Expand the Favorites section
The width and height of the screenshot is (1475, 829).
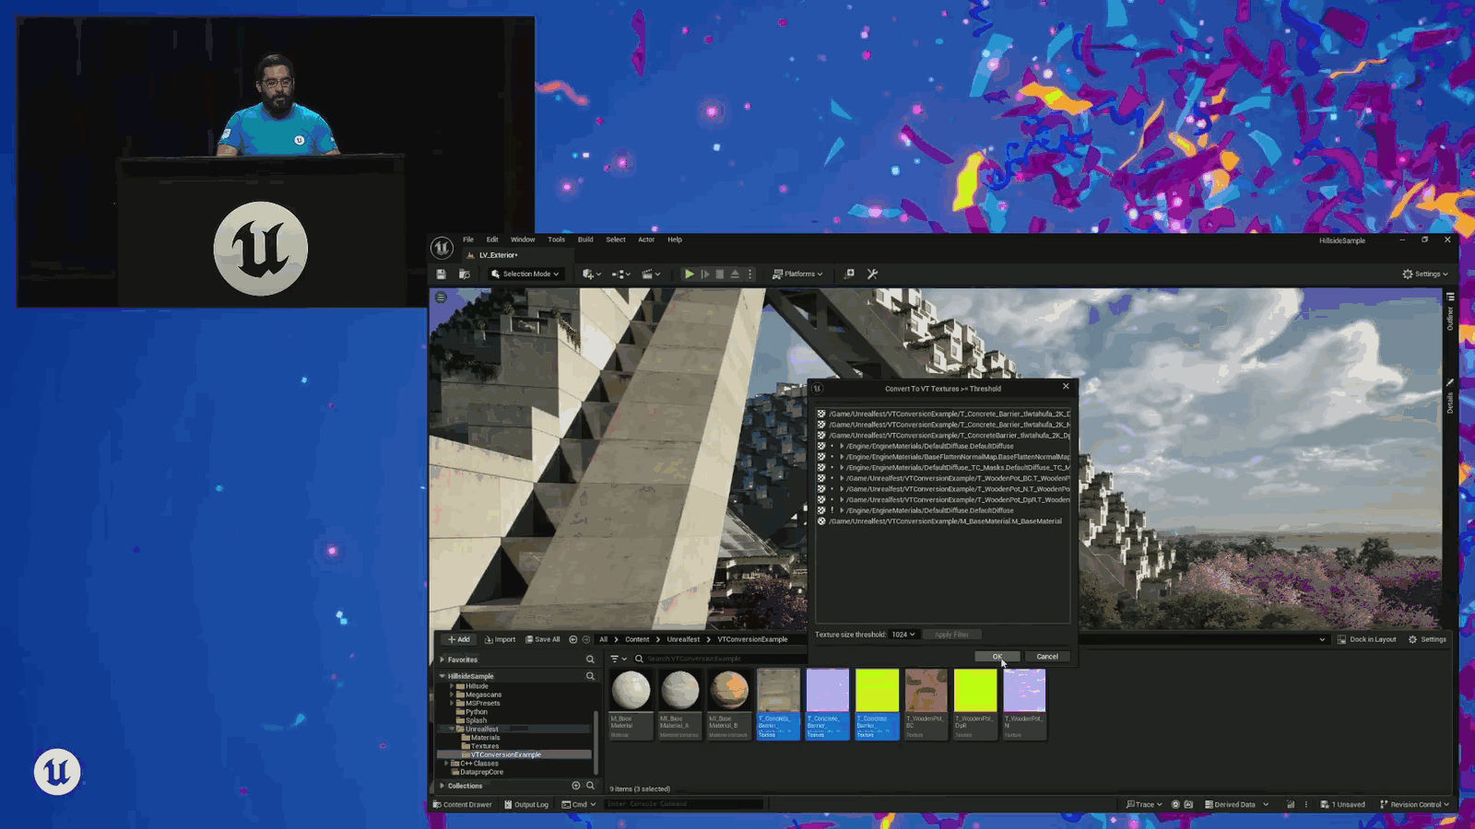tap(442, 660)
